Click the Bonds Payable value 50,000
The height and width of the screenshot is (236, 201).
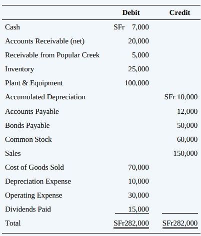[187, 125]
